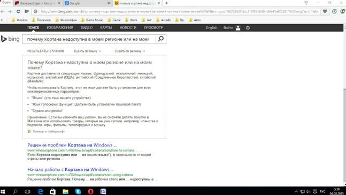Switch РУС keyboard language indicator
The height and width of the screenshot is (195, 346).
point(322,192)
